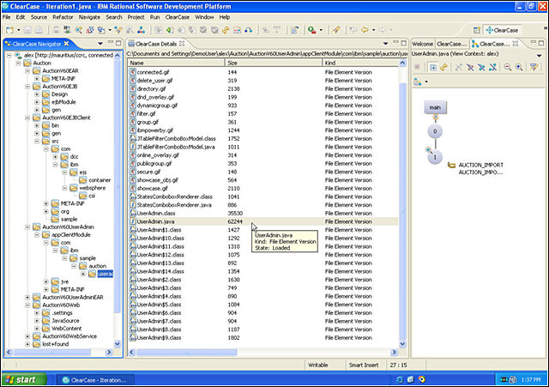Open ClearCase Details view menu arrow
Image resolution: width=549 pixels, height=387 pixels.
pyautogui.click(x=385, y=44)
